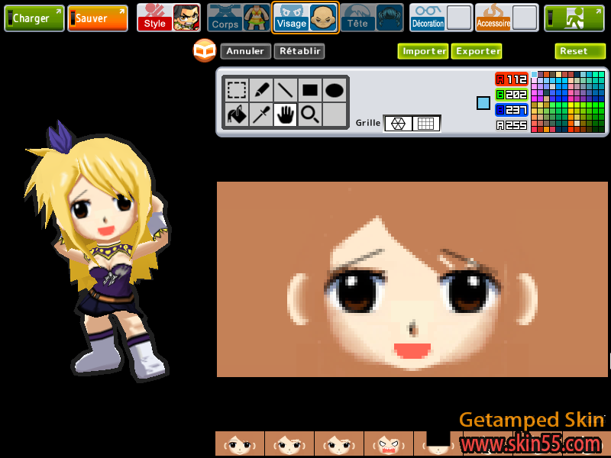Open the Style tab
This screenshot has height=458, width=611.
tap(155, 18)
